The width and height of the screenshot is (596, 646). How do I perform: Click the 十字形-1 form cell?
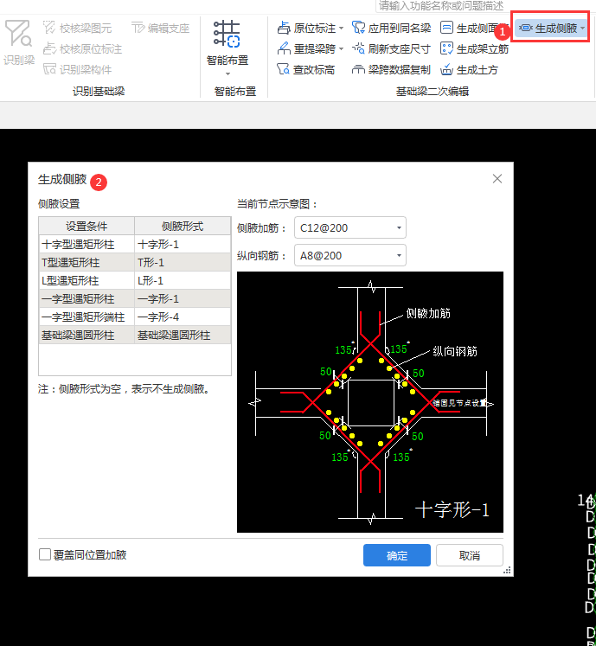(x=183, y=245)
